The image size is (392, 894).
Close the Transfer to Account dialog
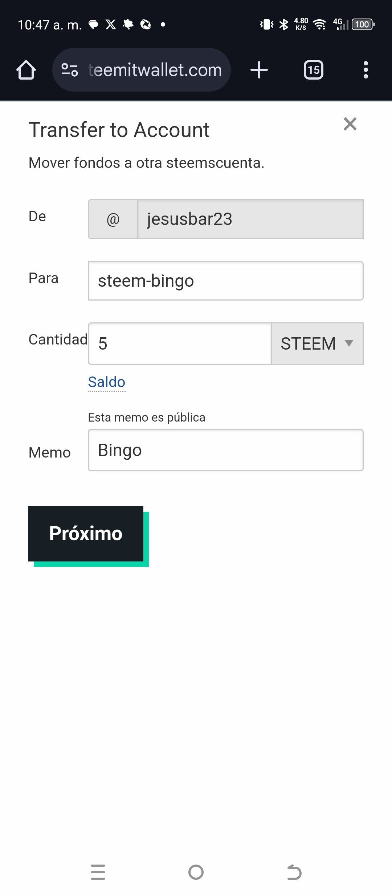(x=350, y=124)
